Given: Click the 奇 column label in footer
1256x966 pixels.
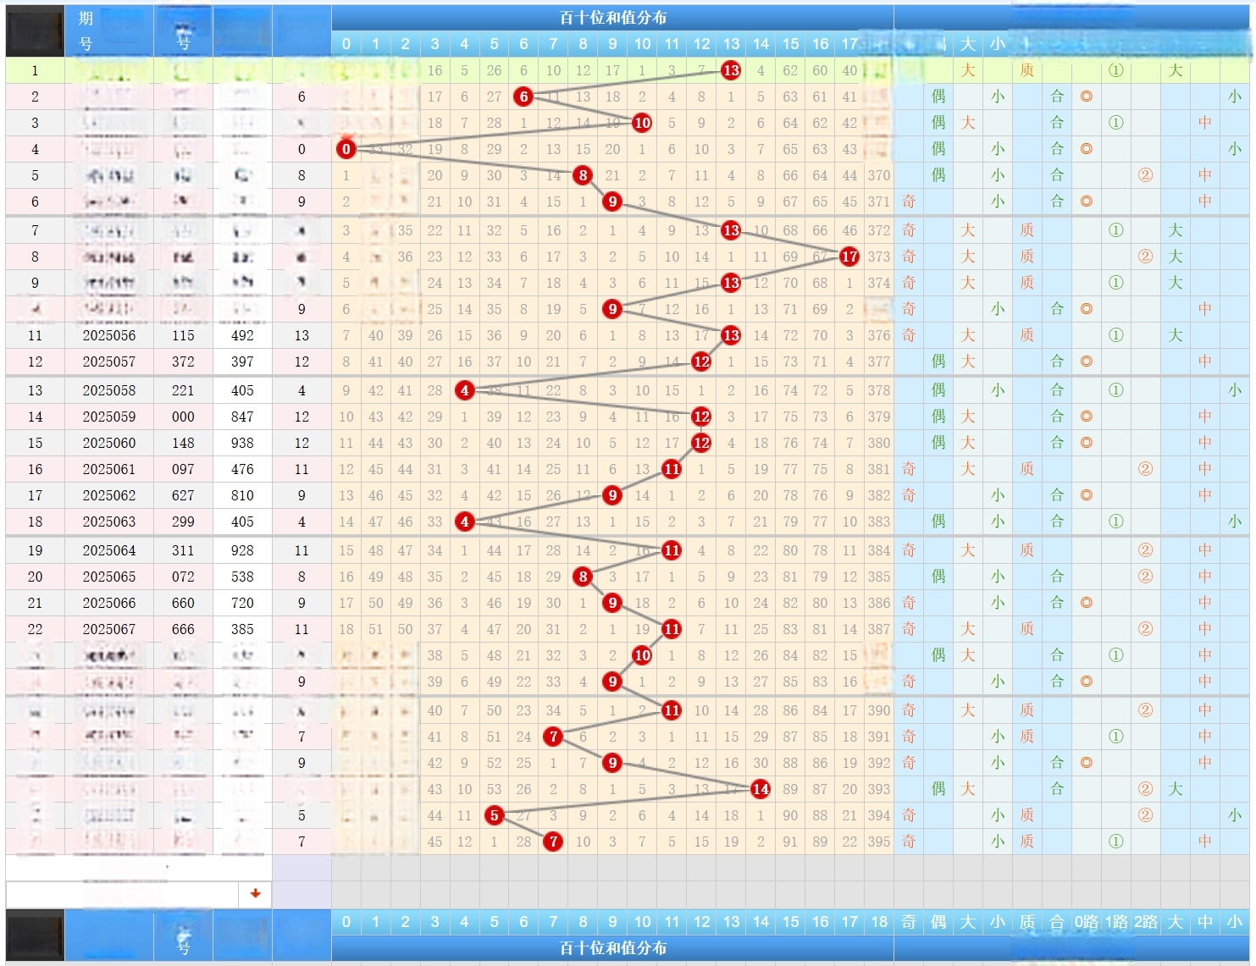Looking at the screenshot, I should 909,922.
